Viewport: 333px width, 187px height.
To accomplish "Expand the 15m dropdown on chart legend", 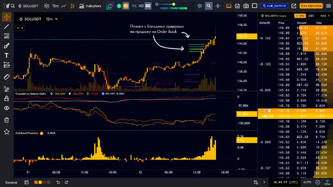I will pos(52,19).
